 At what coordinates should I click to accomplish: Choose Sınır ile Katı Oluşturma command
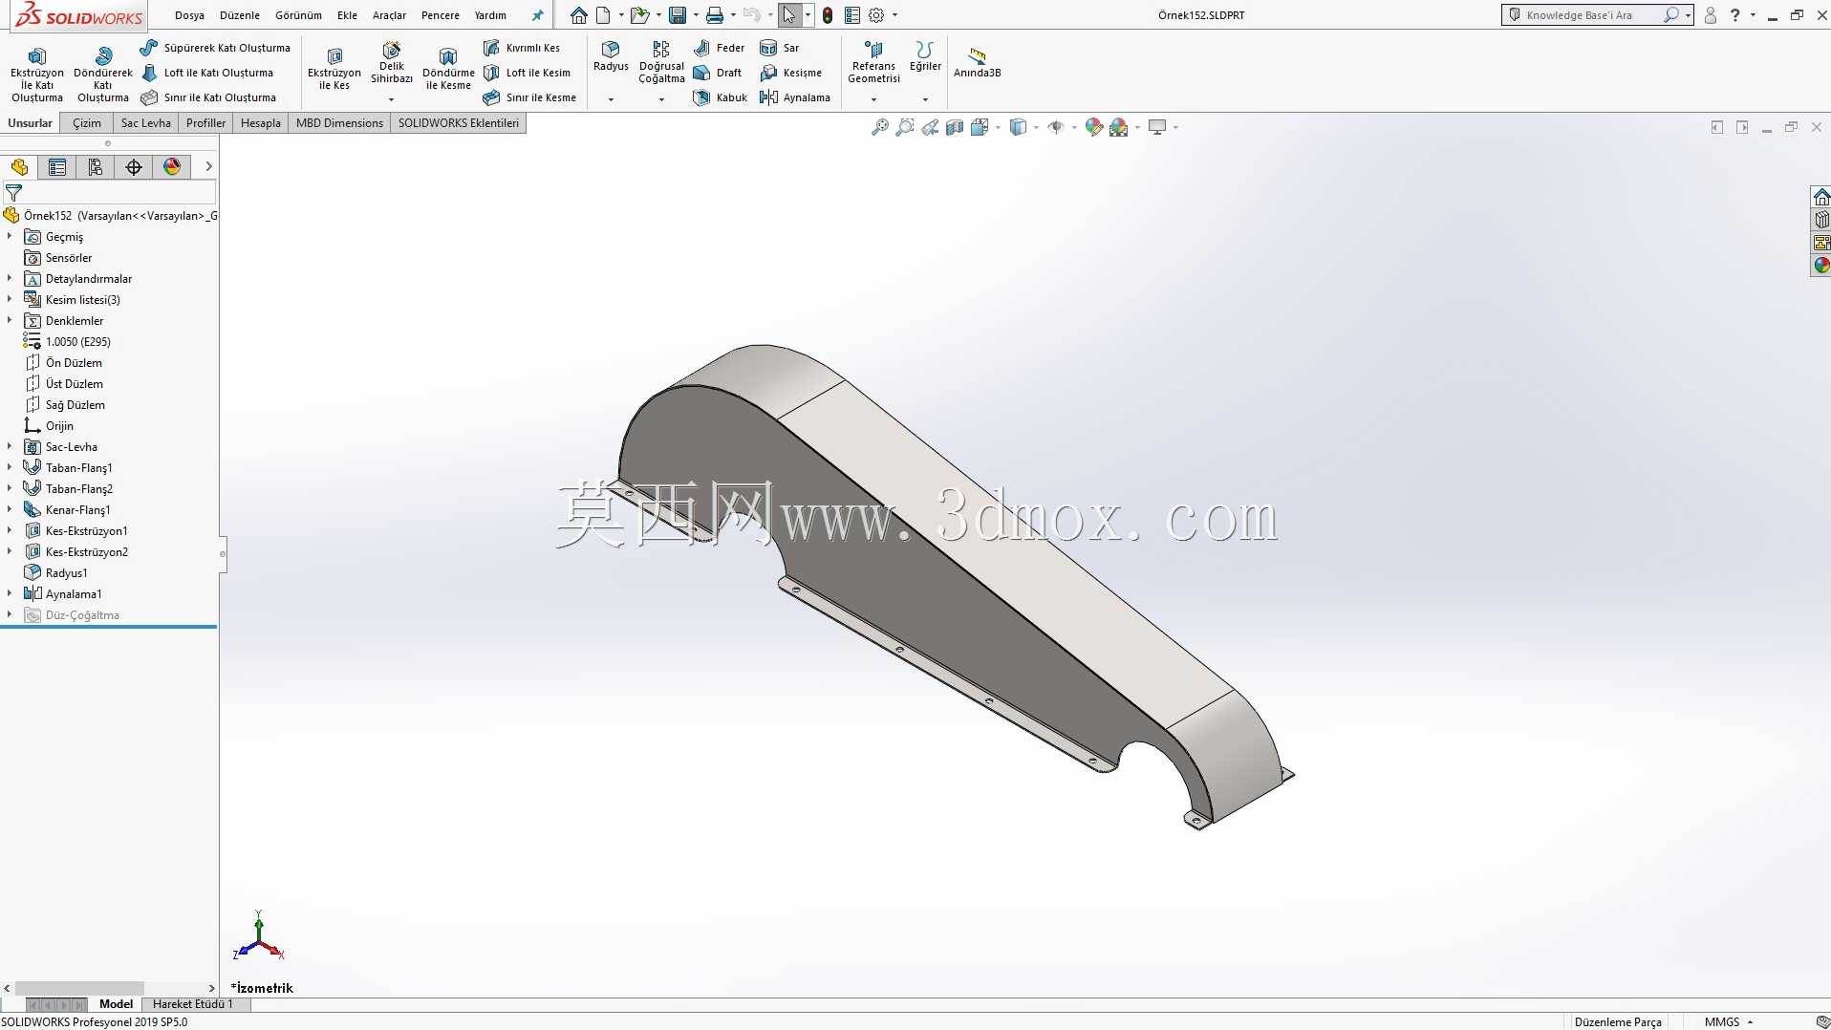click(x=208, y=97)
